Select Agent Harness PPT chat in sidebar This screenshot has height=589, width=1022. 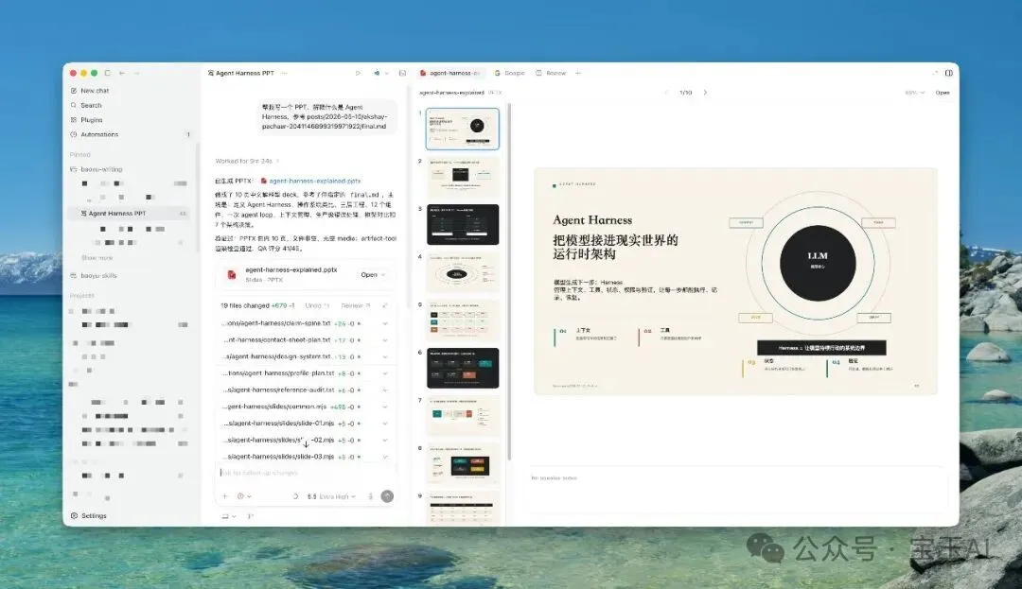click(129, 214)
